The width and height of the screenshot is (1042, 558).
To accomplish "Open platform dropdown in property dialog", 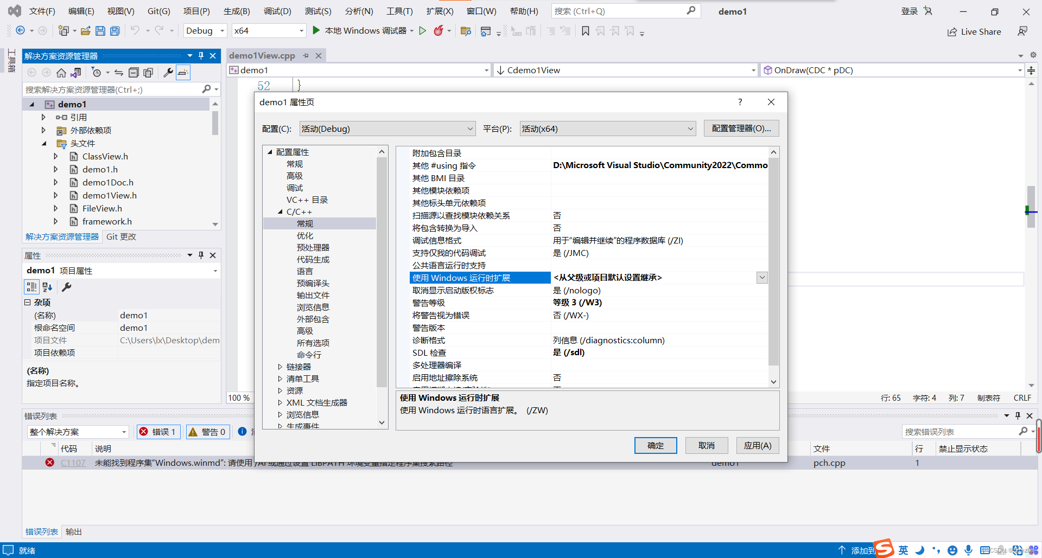I will (608, 129).
